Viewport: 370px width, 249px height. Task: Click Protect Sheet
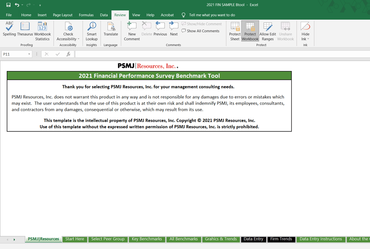[x=235, y=31]
